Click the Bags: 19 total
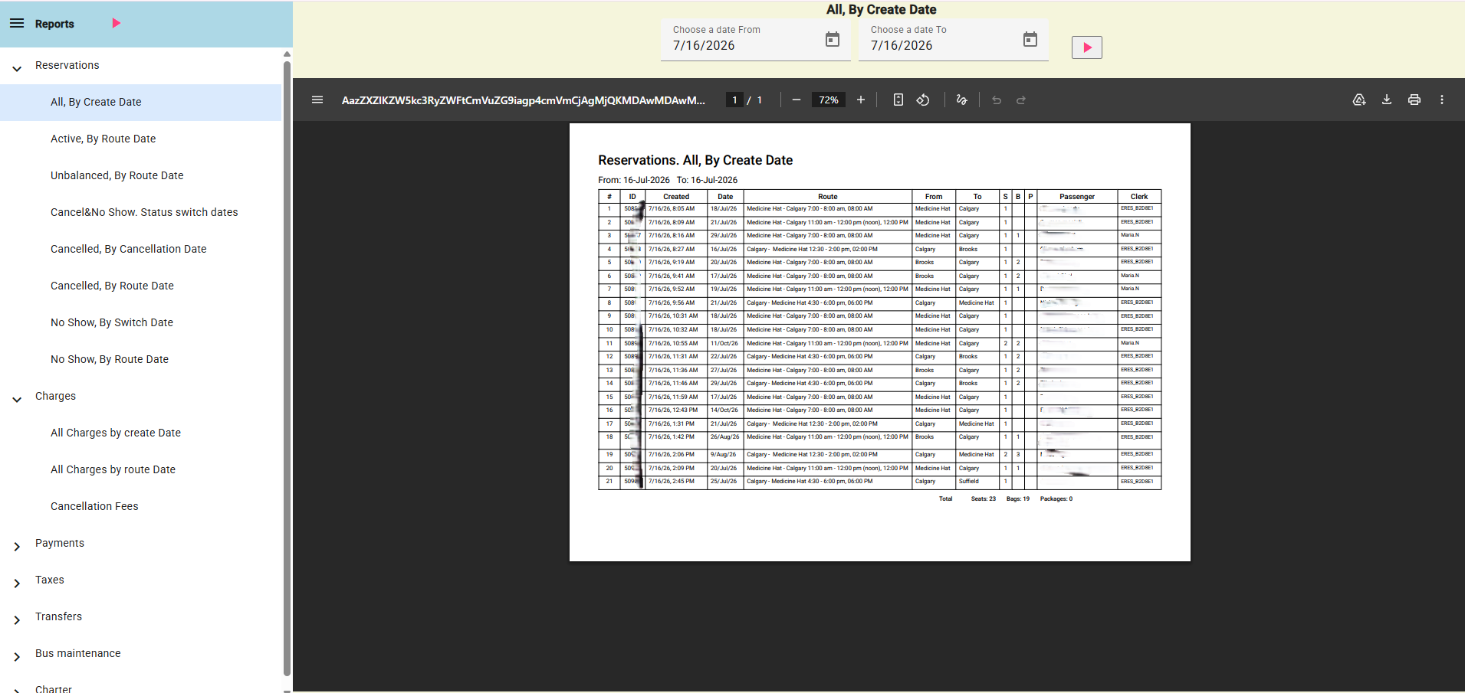1465x693 pixels. 1018,499
